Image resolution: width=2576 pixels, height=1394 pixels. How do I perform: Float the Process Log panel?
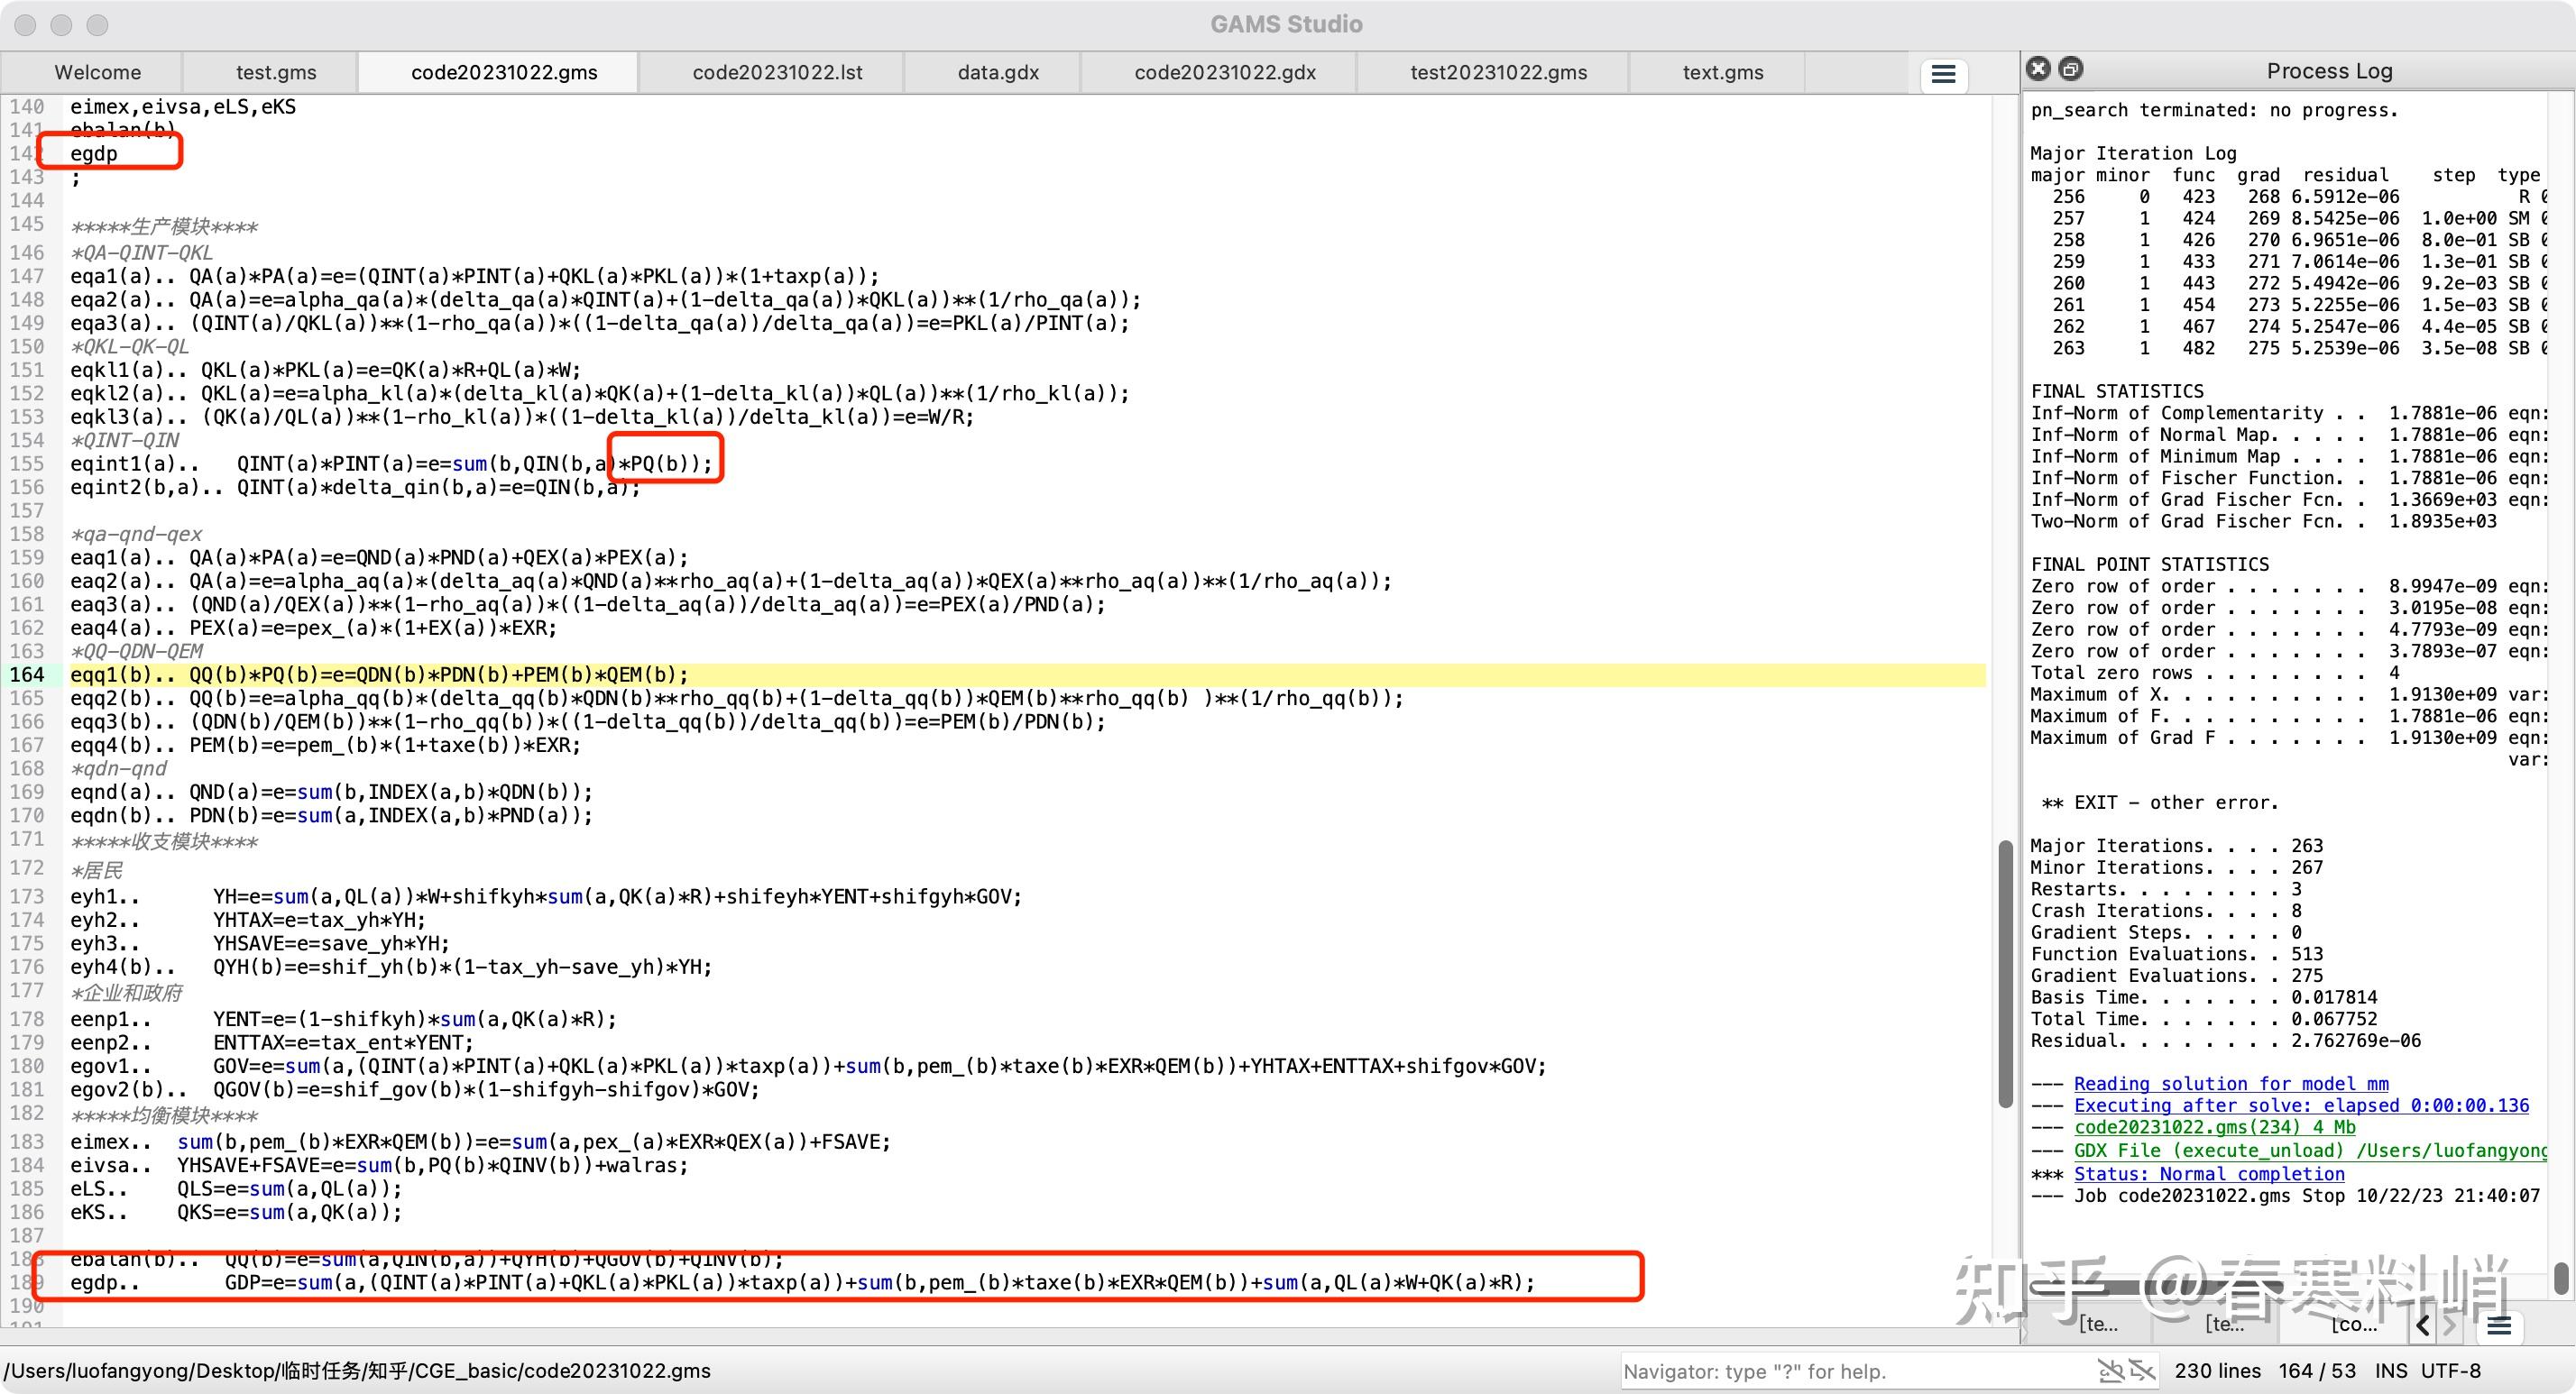tap(2071, 69)
